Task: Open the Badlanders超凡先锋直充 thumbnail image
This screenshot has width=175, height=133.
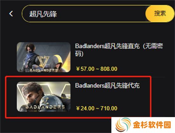Action: coord(44,57)
